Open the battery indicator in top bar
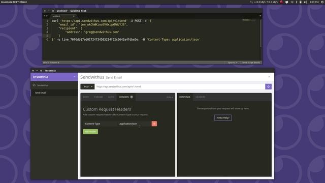Screen dimensions: 325x183 (300, 2)
